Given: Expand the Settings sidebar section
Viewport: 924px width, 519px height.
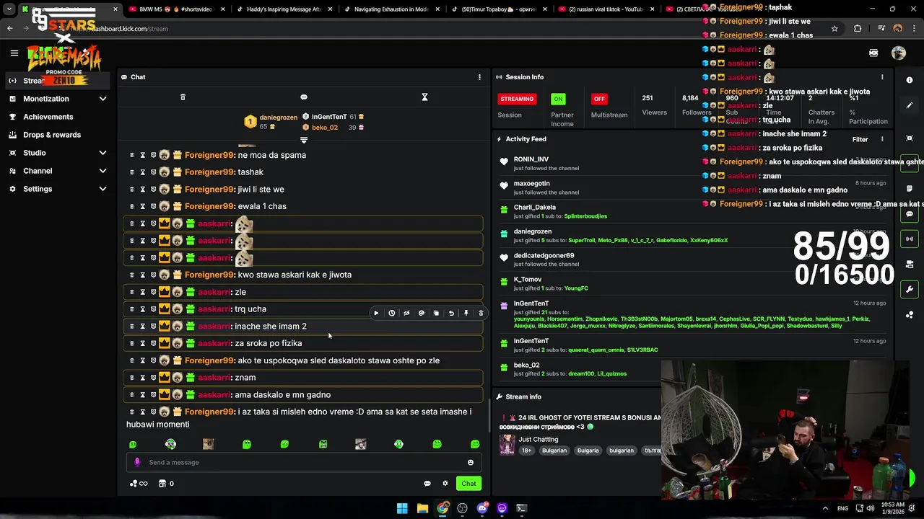Looking at the screenshot, I should tap(103, 189).
